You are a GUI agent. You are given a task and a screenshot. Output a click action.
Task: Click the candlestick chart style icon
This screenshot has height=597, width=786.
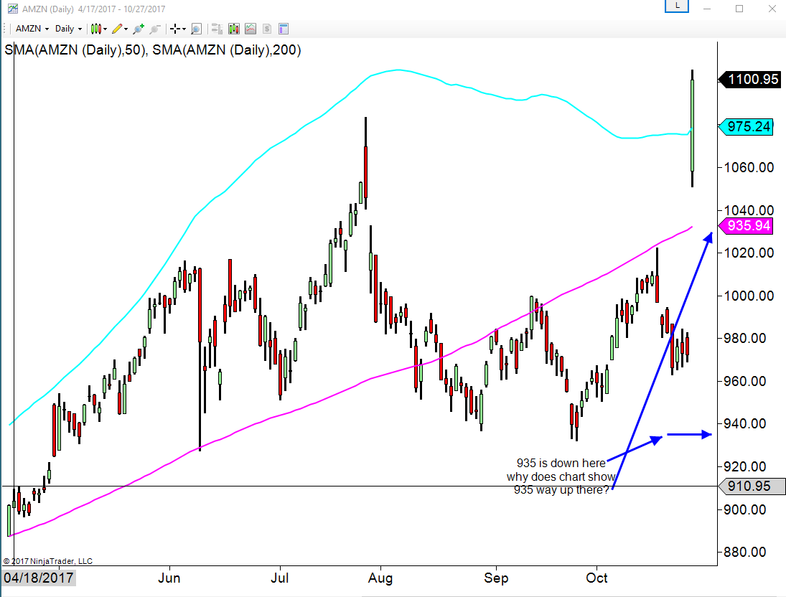click(x=95, y=29)
